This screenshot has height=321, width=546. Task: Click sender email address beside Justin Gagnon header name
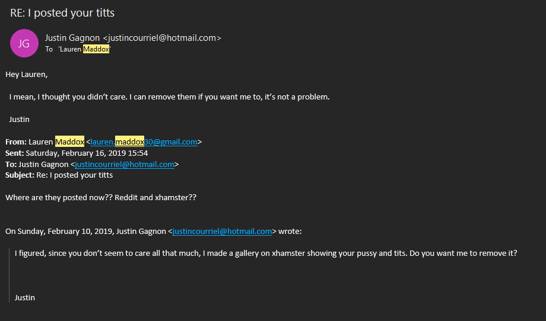[161, 38]
